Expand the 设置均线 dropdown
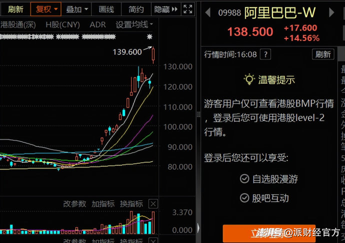This screenshot has width=345, height=243. (134, 24)
